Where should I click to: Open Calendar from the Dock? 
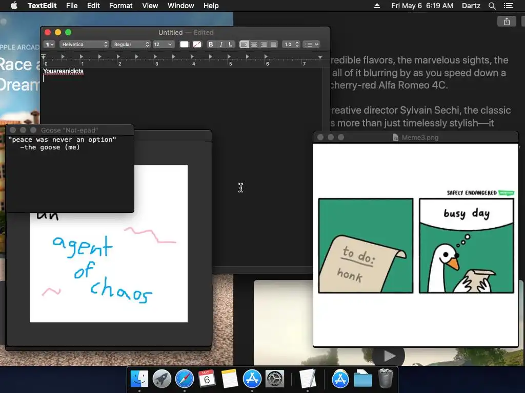(x=207, y=379)
